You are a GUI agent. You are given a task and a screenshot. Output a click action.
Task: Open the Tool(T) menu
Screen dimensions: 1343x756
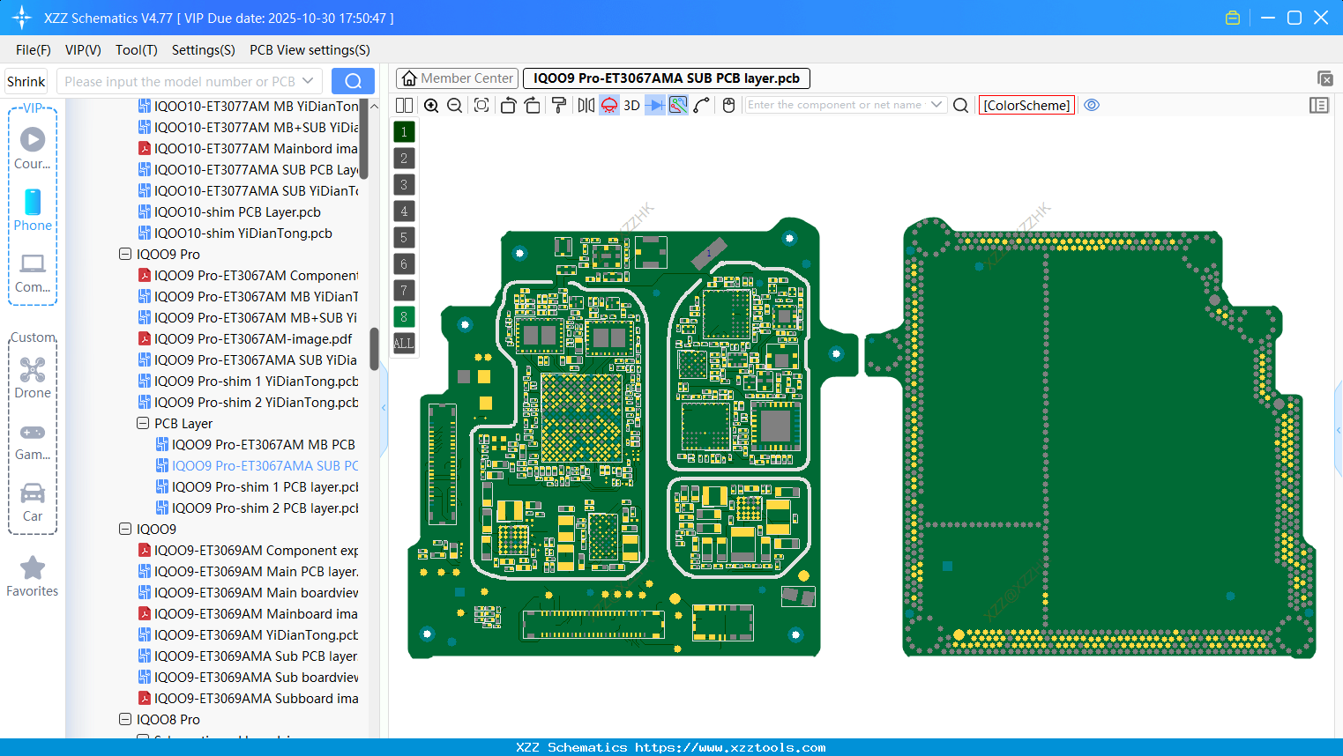pyautogui.click(x=136, y=50)
